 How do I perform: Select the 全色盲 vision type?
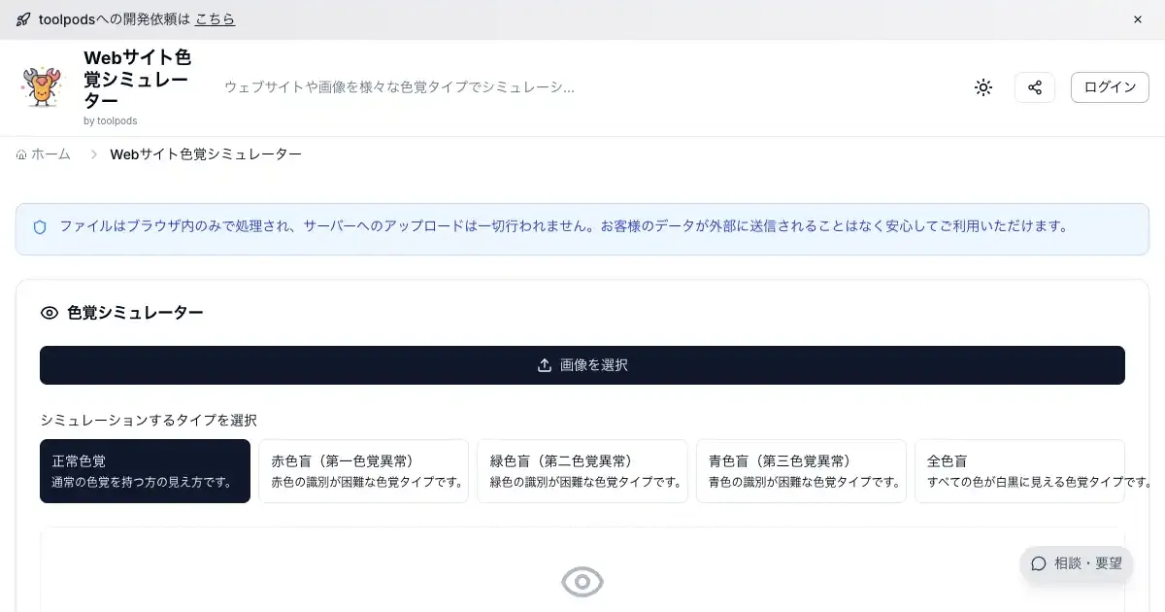(1019, 471)
